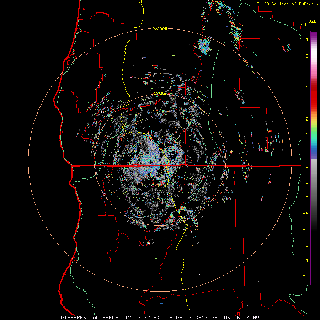This screenshot has height=320, width=320.
Task: Click the -7 value on the scale
Action: 305,261
